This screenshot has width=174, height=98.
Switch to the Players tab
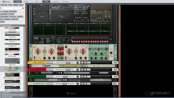click(x=21, y=5)
